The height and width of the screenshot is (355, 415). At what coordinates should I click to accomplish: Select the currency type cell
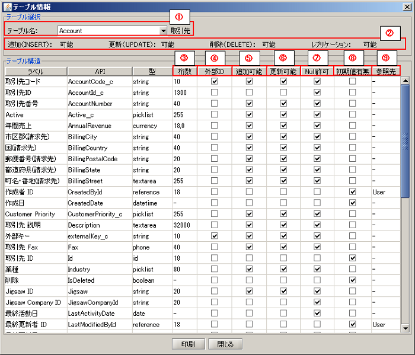152,126
